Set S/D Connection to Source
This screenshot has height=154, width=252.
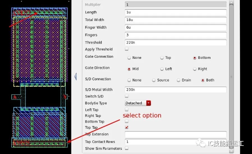pos(154,80)
